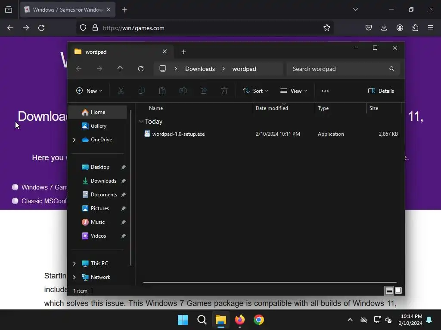
Task: Select the wordpad tab in Explorer
Action: [x=121, y=52]
